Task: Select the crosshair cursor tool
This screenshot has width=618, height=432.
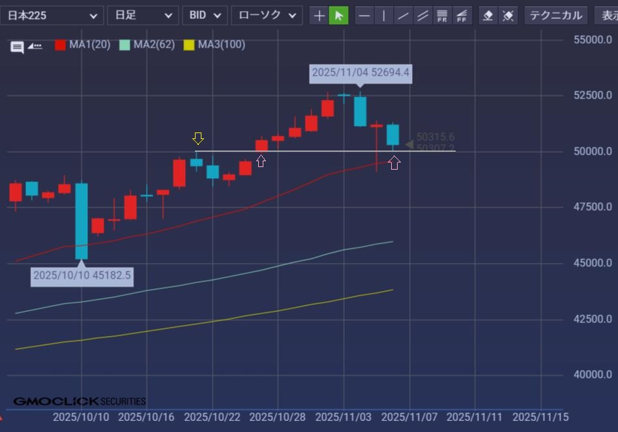Action: tap(319, 16)
